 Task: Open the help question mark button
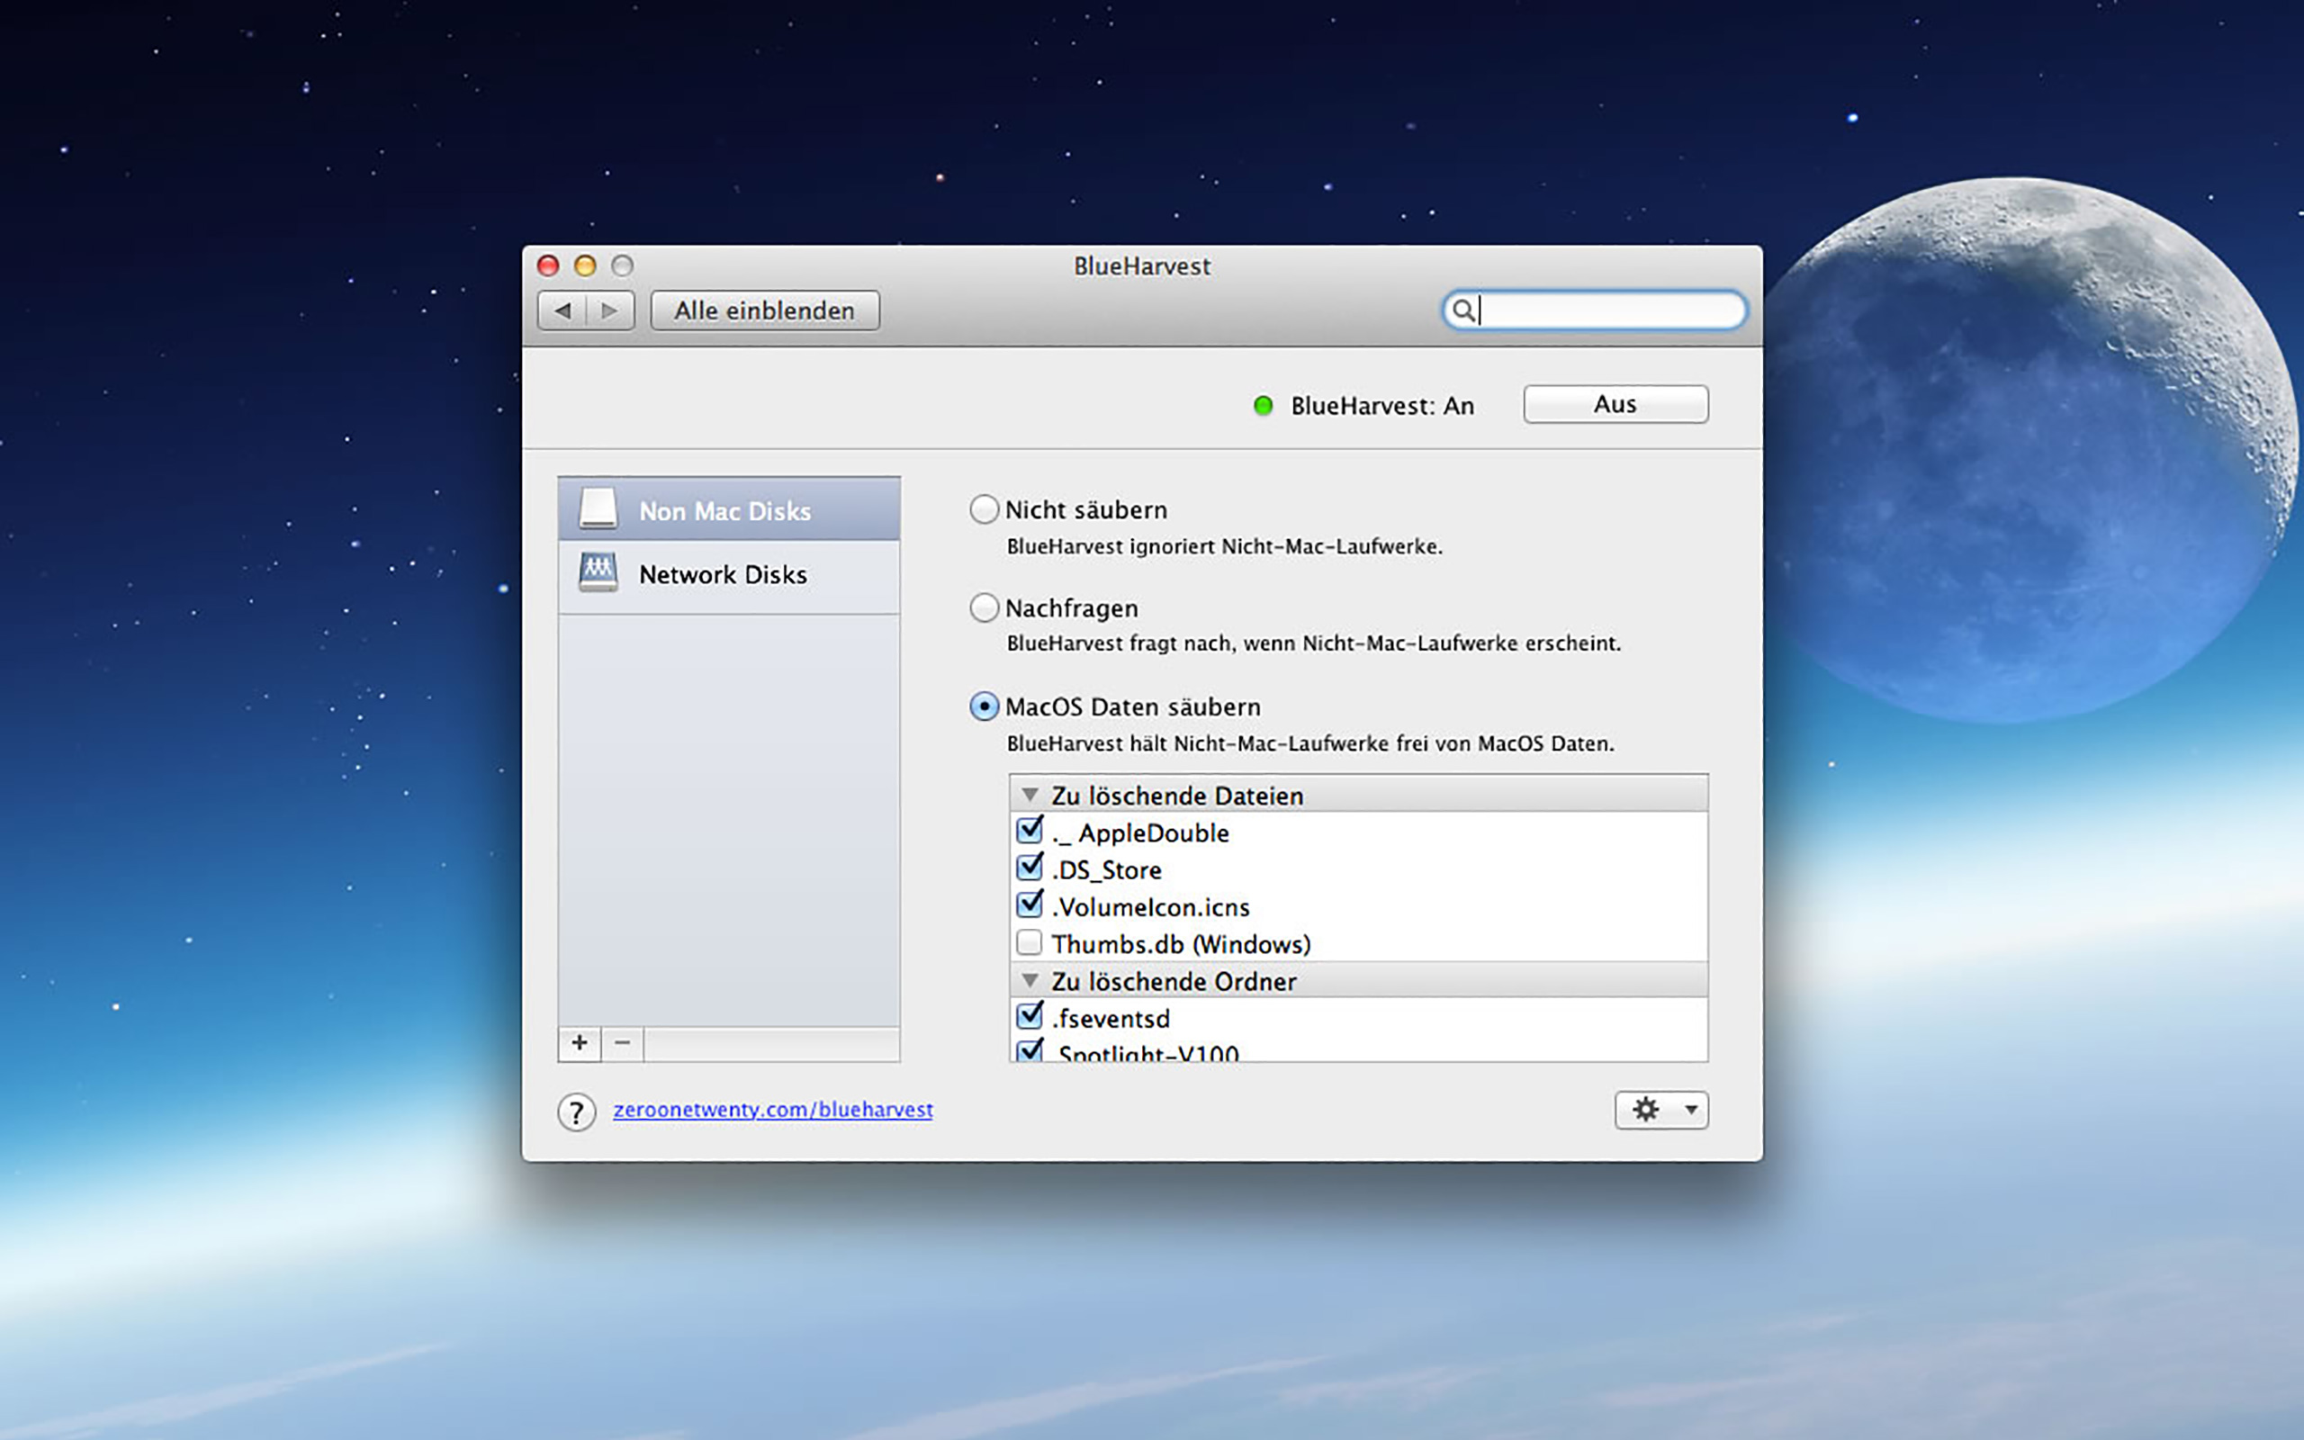577,1111
